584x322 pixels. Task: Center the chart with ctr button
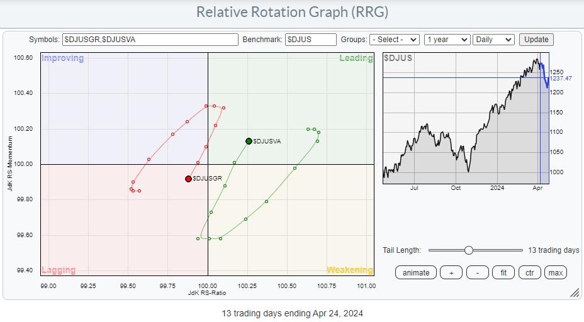530,272
